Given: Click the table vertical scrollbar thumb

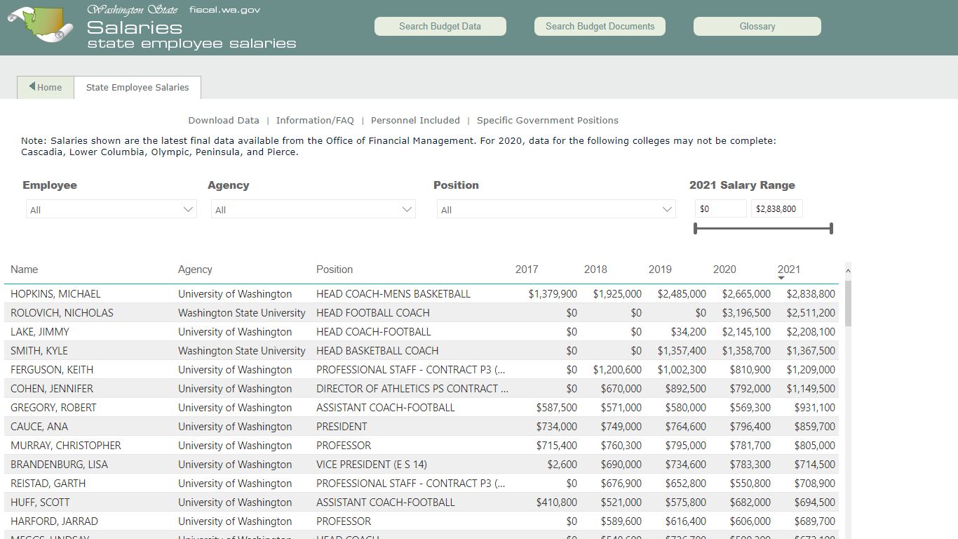Looking at the screenshot, I should coord(848,303).
